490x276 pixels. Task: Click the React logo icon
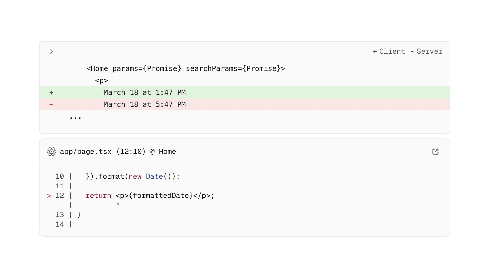click(52, 152)
